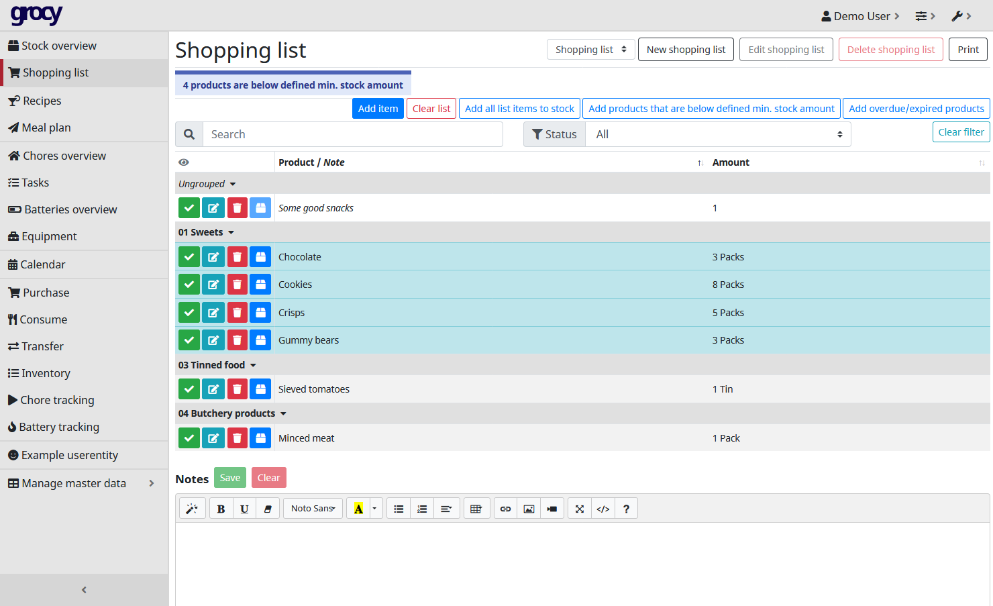
Task: Mark Chocolate as done with green checkmark
Action: (189, 257)
